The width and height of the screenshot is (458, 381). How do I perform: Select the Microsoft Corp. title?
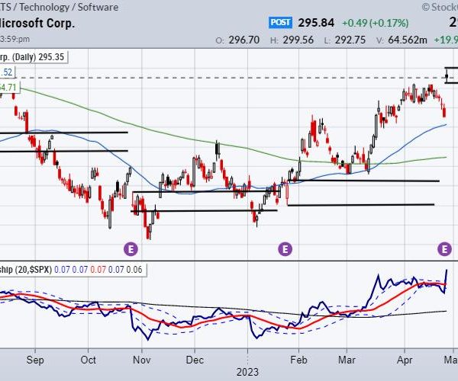tap(37, 23)
